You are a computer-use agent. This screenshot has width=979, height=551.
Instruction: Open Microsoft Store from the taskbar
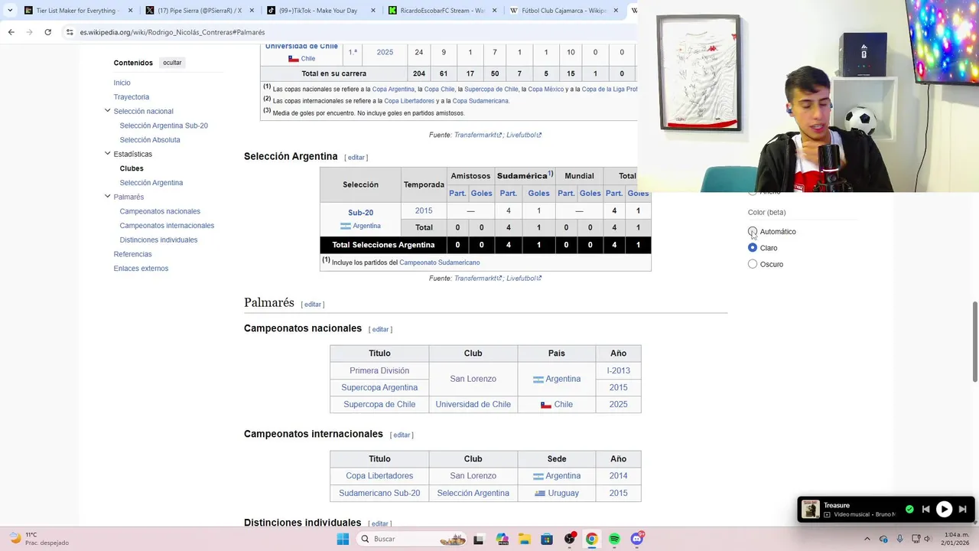click(x=547, y=539)
